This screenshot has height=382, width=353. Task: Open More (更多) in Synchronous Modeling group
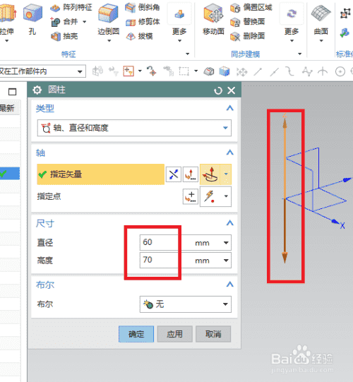(292, 22)
